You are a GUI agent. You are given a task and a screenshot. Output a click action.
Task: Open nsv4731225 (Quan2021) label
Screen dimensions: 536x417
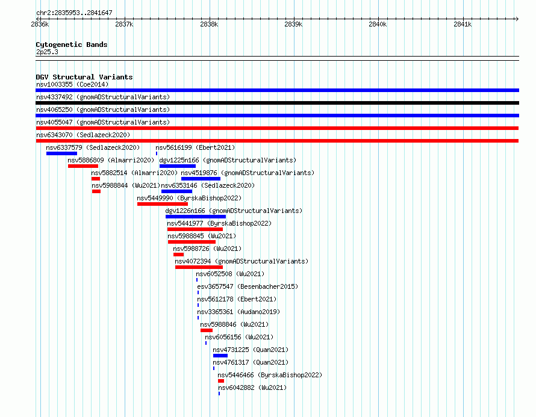coord(251,350)
